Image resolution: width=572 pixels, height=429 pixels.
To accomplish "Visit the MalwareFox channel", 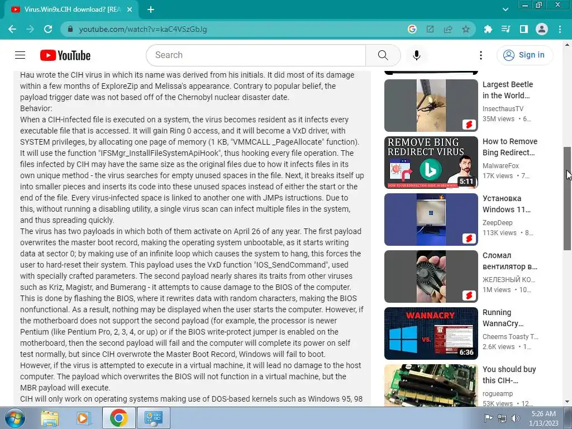I will 500,165.
